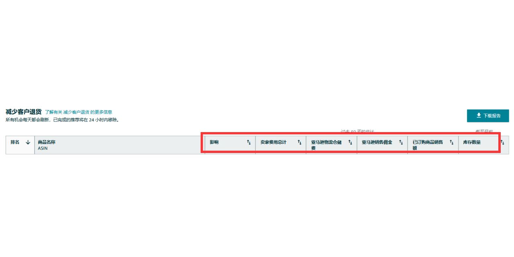Open the 了解有关 减少客户退货 的更多信息 link
The height and width of the screenshot is (257, 514).
point(78,112)
